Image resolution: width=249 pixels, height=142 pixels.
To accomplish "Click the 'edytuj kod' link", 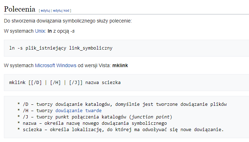I will [x=61, y=11].
